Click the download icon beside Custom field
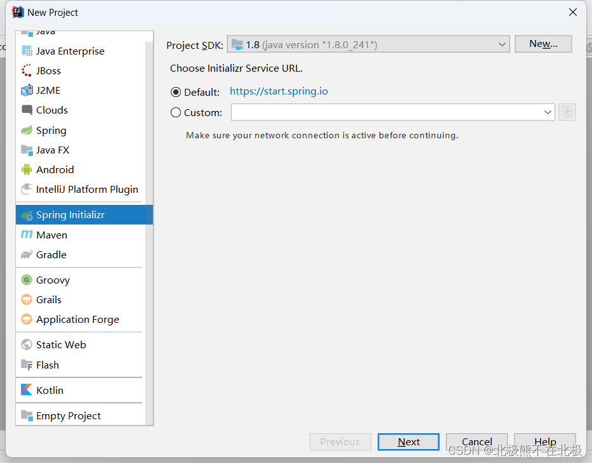 [567, 112]
